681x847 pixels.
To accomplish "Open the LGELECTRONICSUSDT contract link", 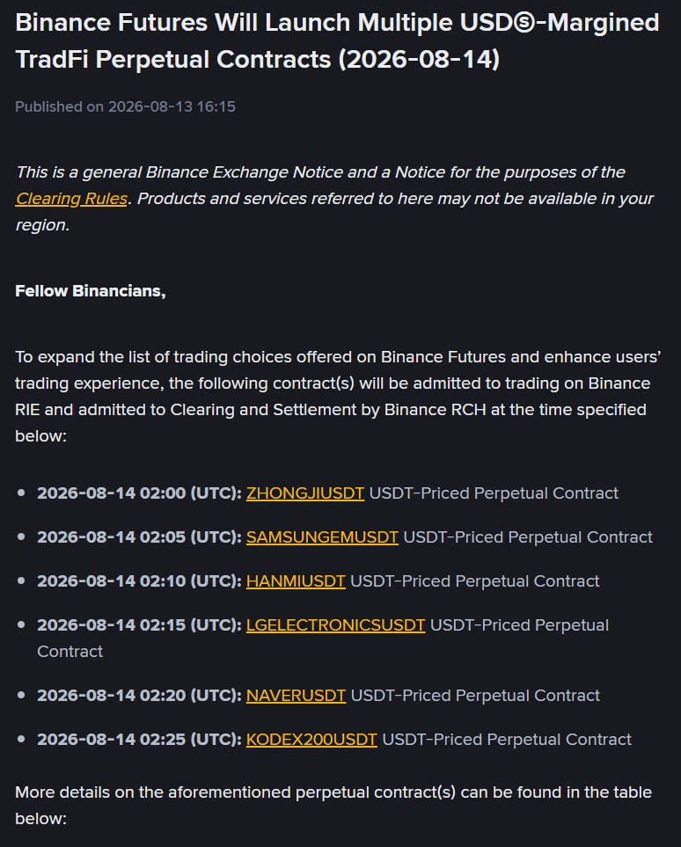I will click(335, 625).
